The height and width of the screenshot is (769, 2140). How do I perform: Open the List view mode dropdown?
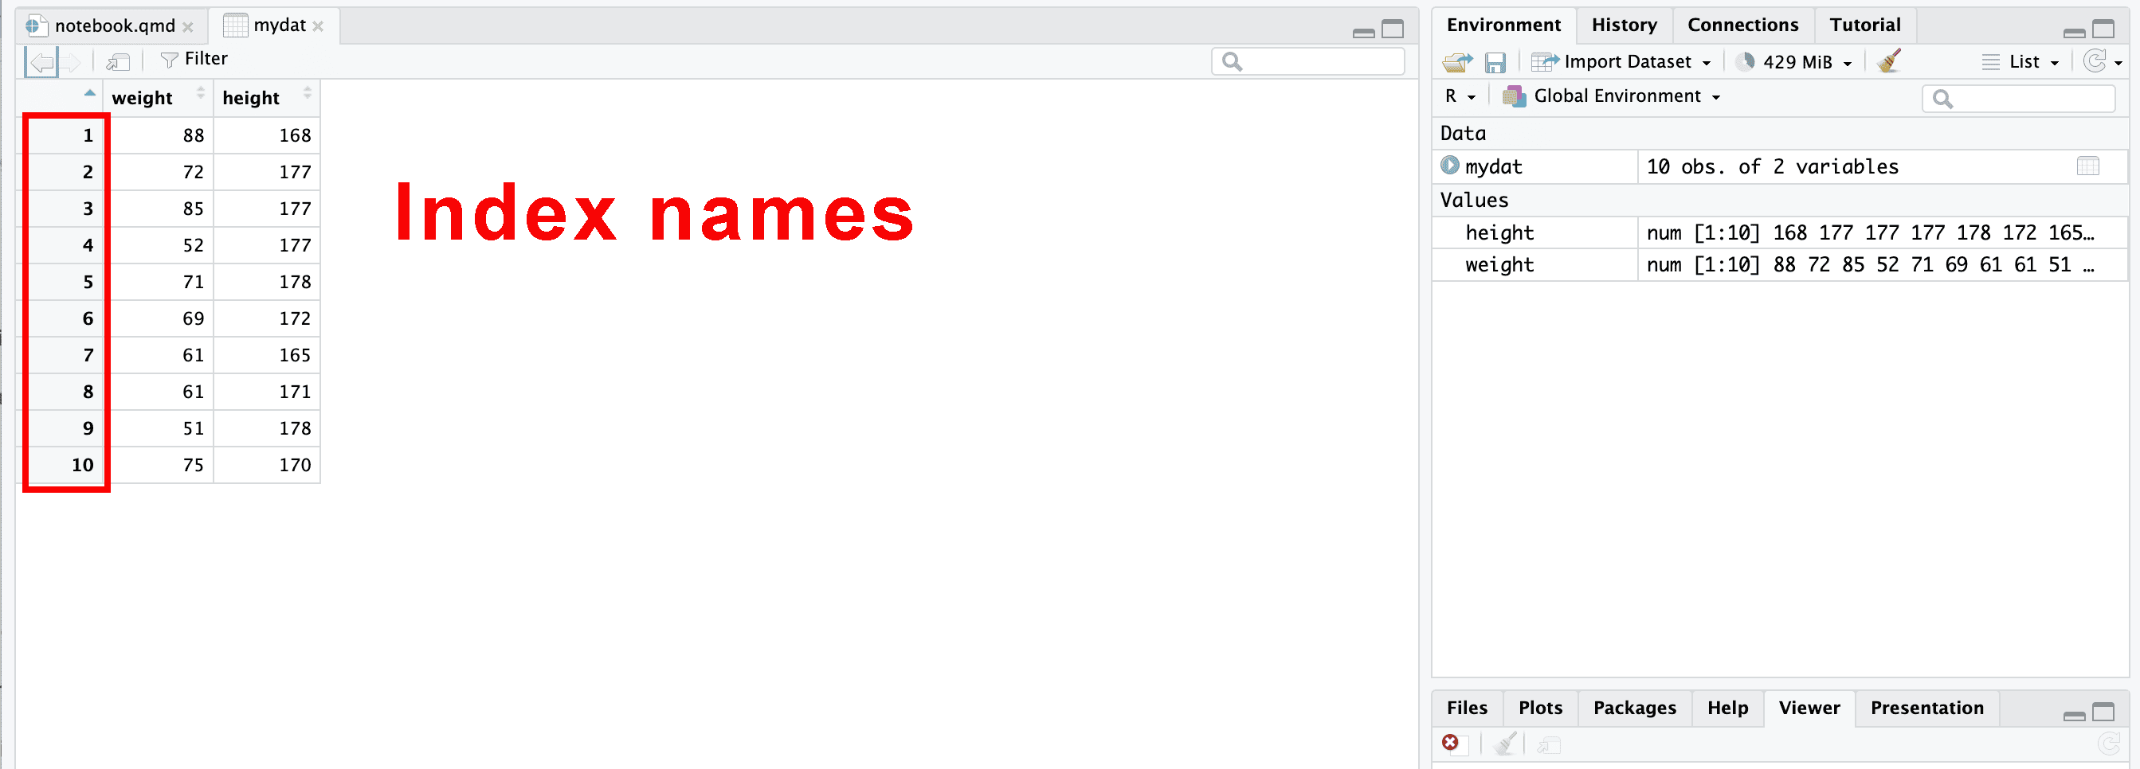pos(2023,62)
